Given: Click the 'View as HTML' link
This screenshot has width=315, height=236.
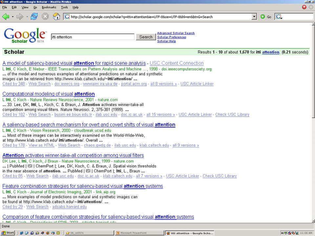Looking at the screenshot, I should pos(41,145).
